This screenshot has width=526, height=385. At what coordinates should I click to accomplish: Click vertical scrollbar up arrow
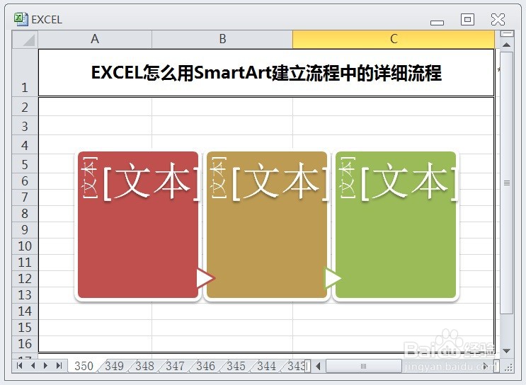pos(507,45)
